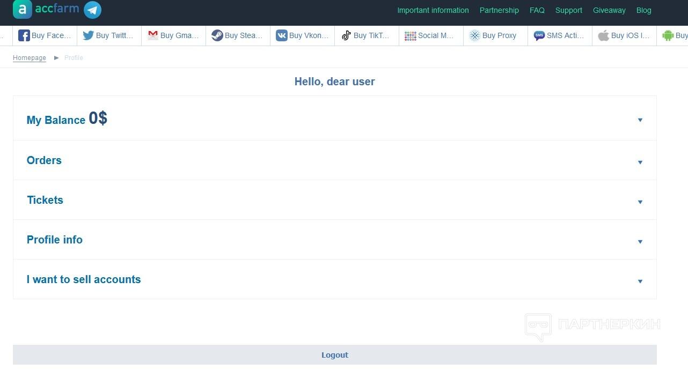Expand My Balance section arrow
The height and width of the screenshot is (370, 688).
640,120
